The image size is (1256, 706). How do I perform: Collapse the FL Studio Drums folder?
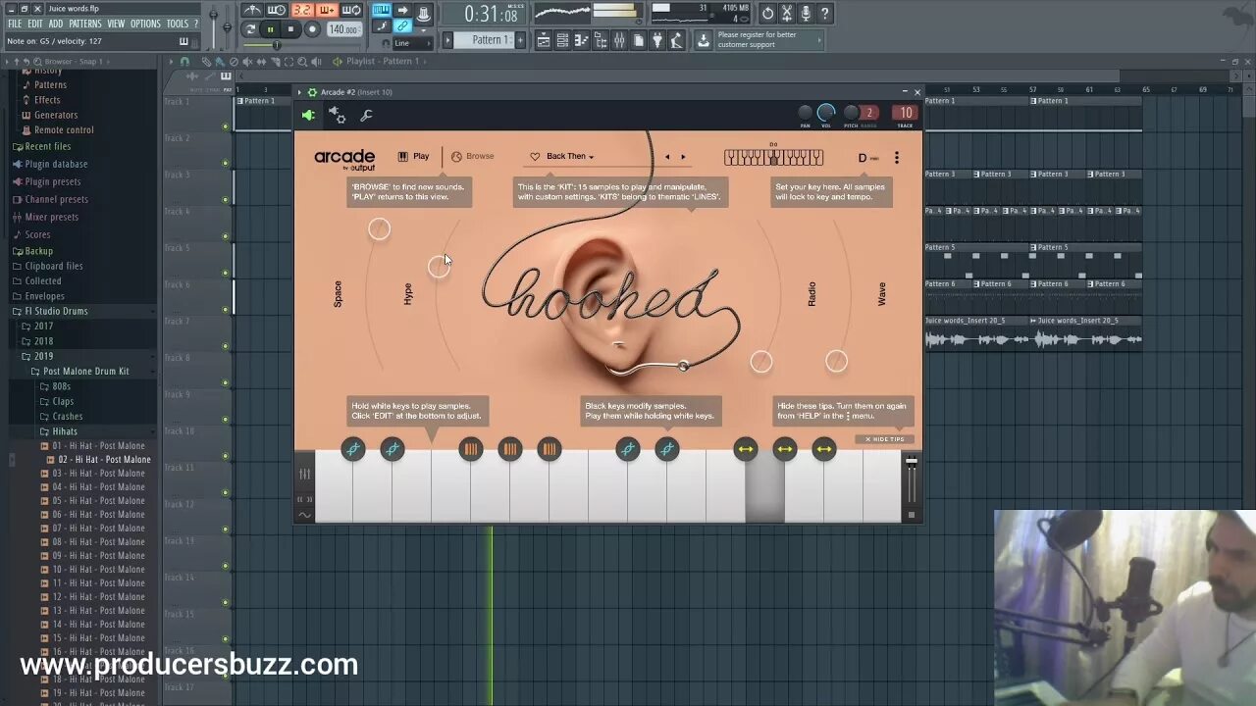coord(56,311)
